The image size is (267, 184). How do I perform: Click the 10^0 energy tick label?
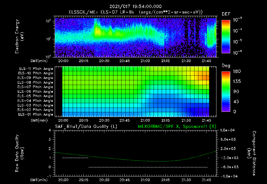(x=48, y=56)
